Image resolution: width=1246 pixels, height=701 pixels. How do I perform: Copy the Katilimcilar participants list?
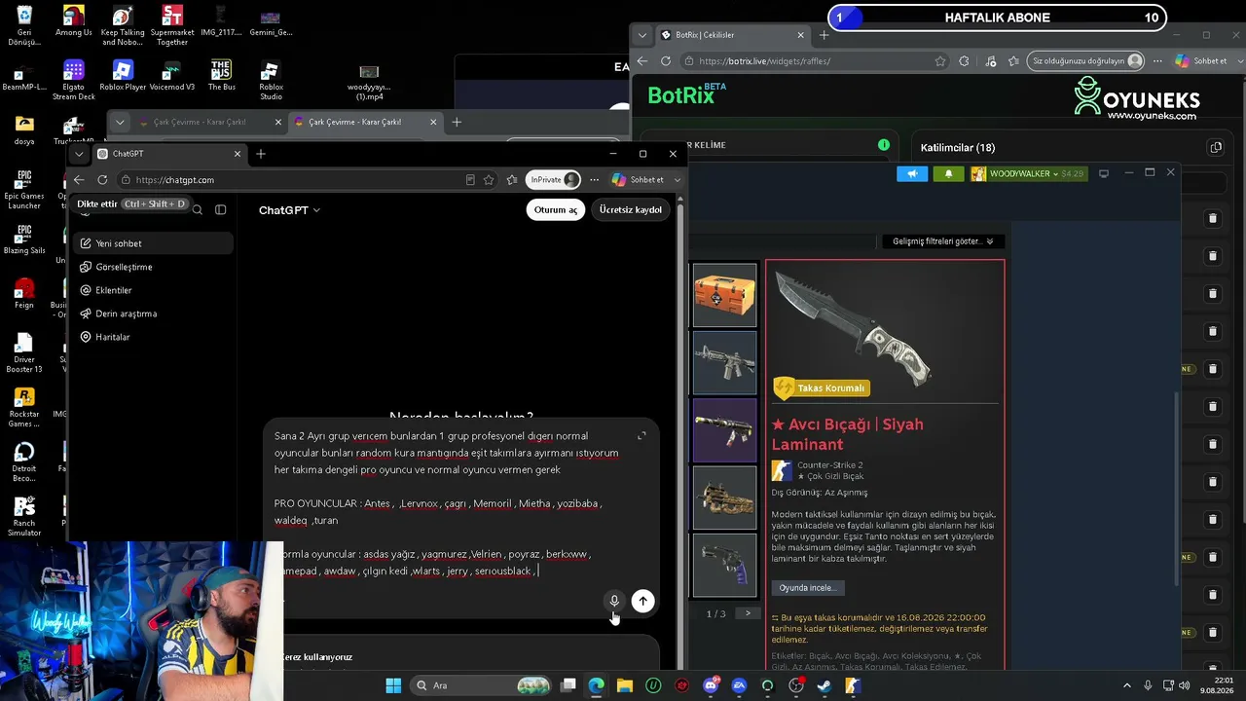(1216, 148)
